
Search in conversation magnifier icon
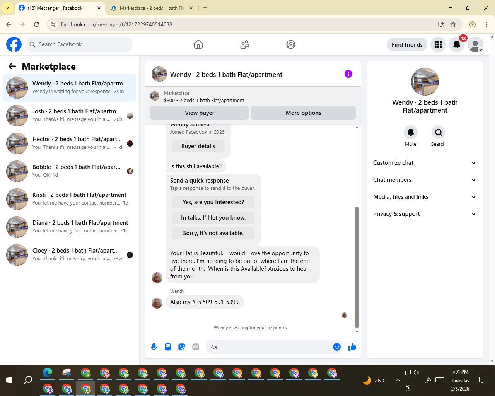pos(439,132)
